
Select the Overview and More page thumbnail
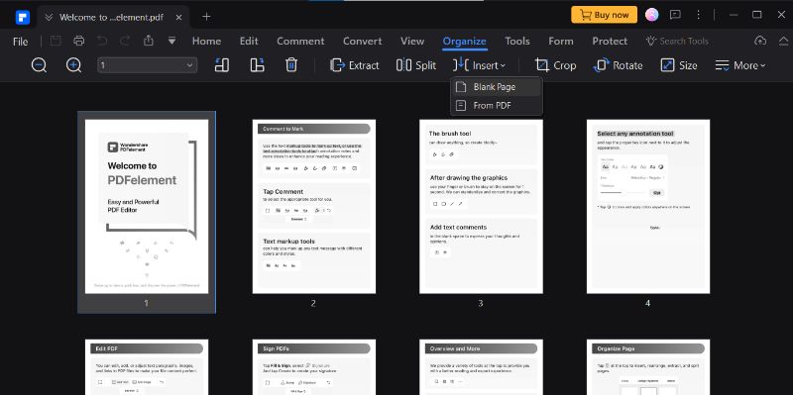pos(481,367)
